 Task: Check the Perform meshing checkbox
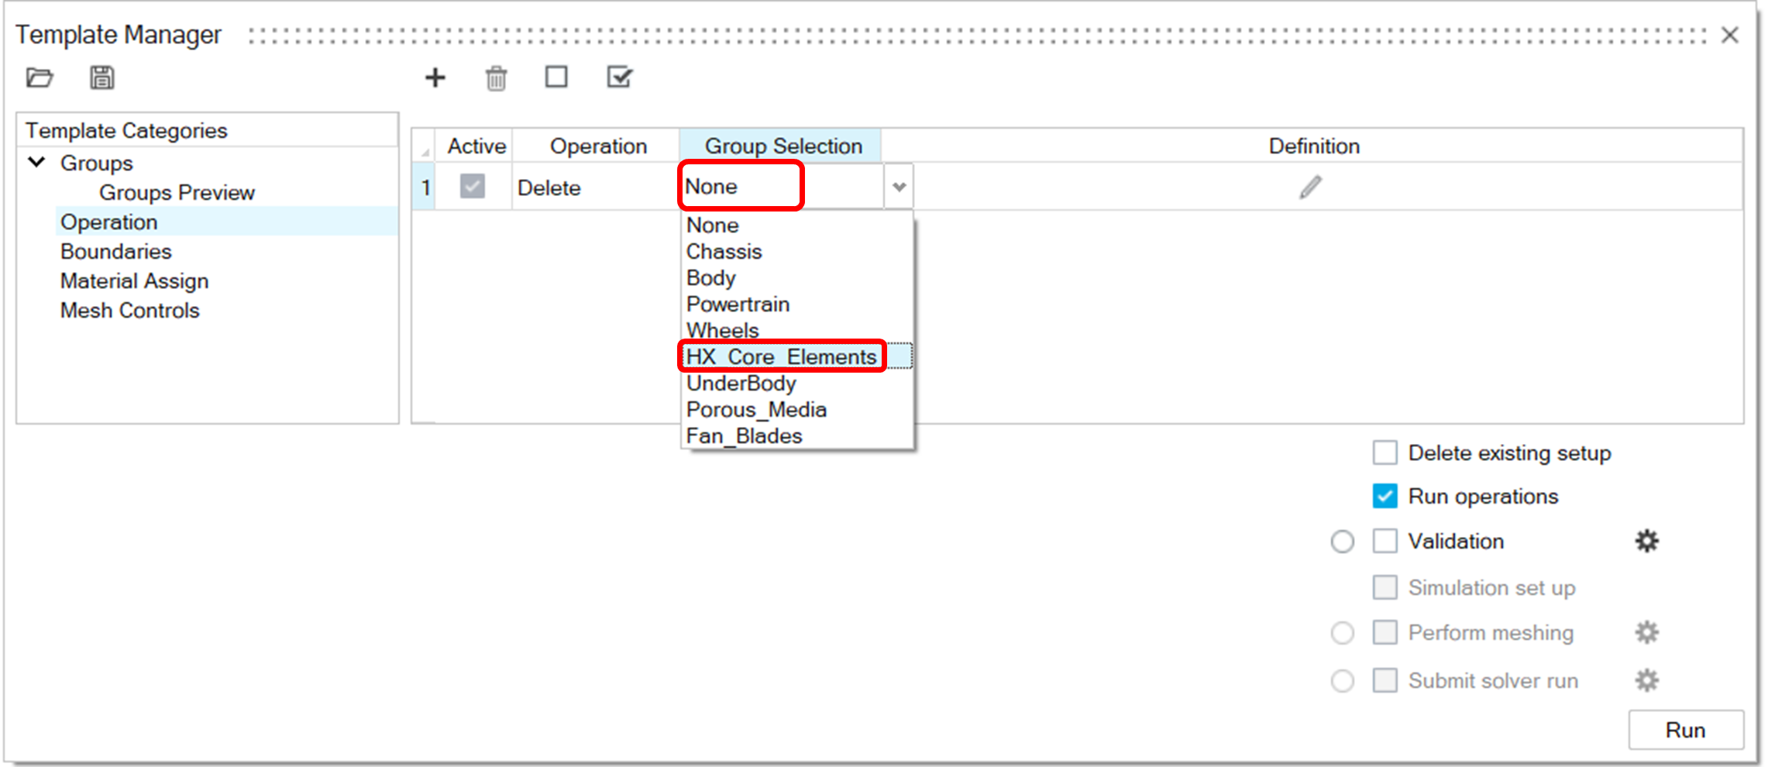[1385, 632]
